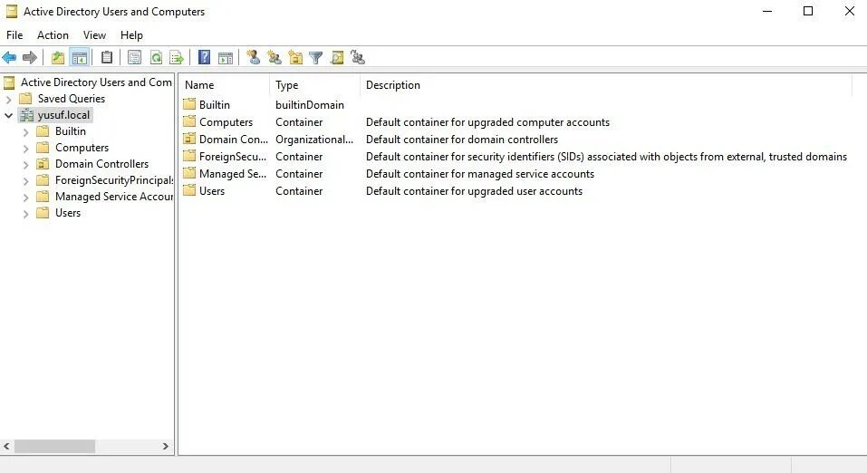Viewport: 867px width, 473px height.
Task: Expand the Domain Controllers tree node
Action: point(25,165)
